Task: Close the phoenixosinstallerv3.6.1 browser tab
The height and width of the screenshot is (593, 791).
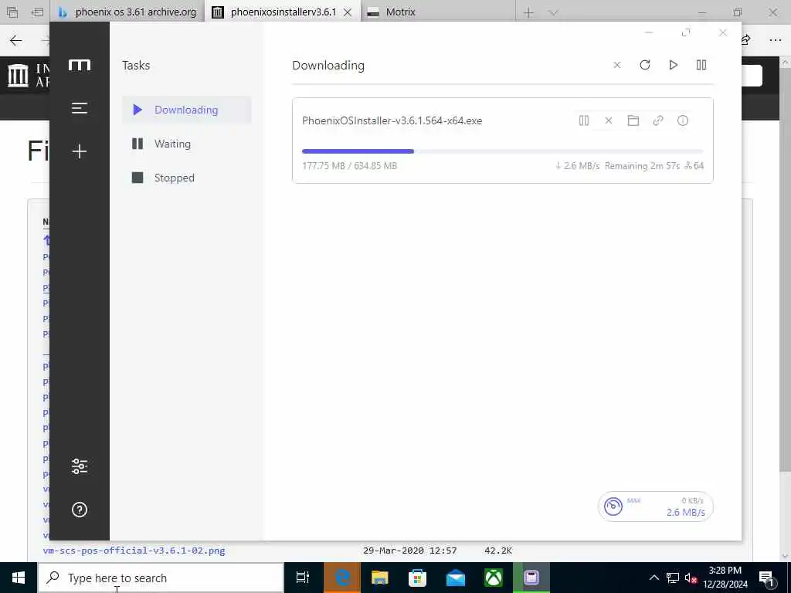Action: coord(348,12)
